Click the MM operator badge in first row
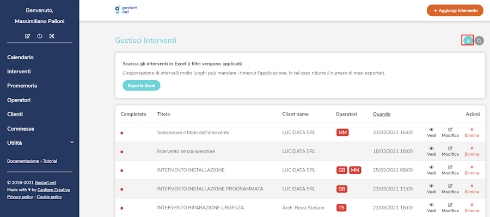The width and height of the screenshot is (490, 217). [x=342, y=132]
